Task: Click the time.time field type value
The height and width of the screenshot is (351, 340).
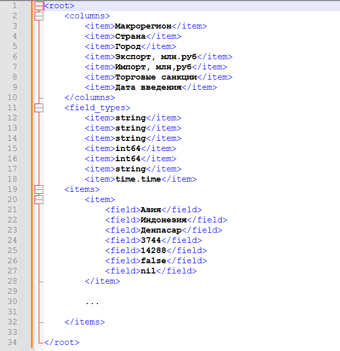Action: 138,179
